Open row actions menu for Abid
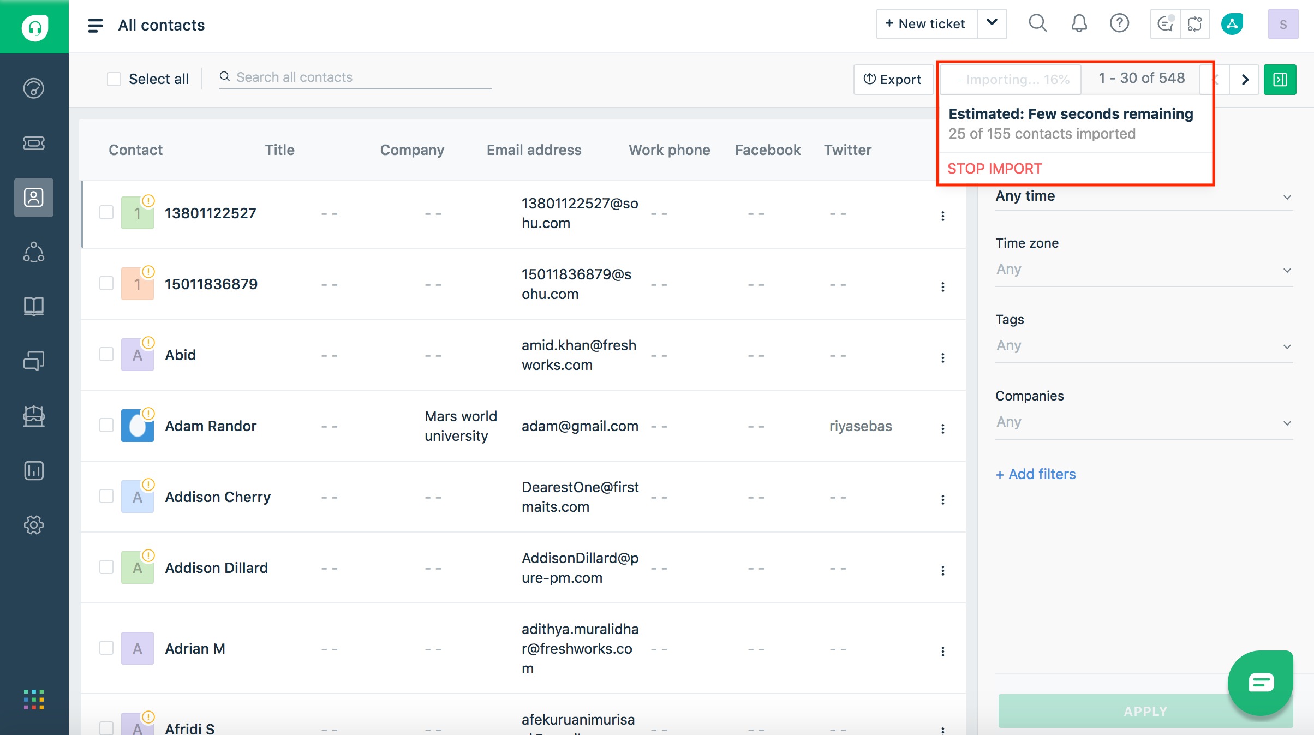1314x735 pixels. (942, 358)
